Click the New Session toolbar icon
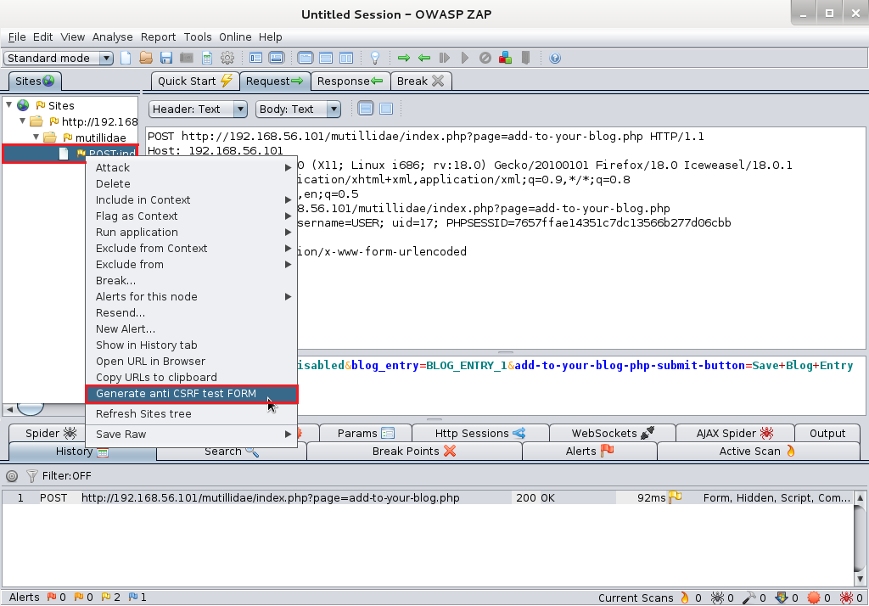The image size is (869, 606). click(126, 58)
